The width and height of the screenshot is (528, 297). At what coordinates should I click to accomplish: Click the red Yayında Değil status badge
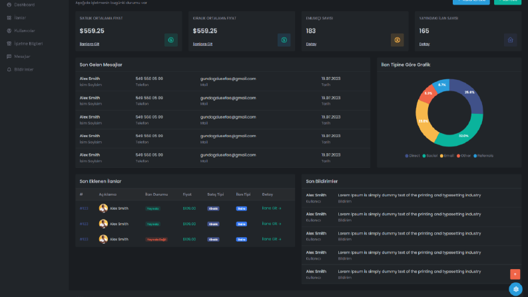(x=156, y=240)
